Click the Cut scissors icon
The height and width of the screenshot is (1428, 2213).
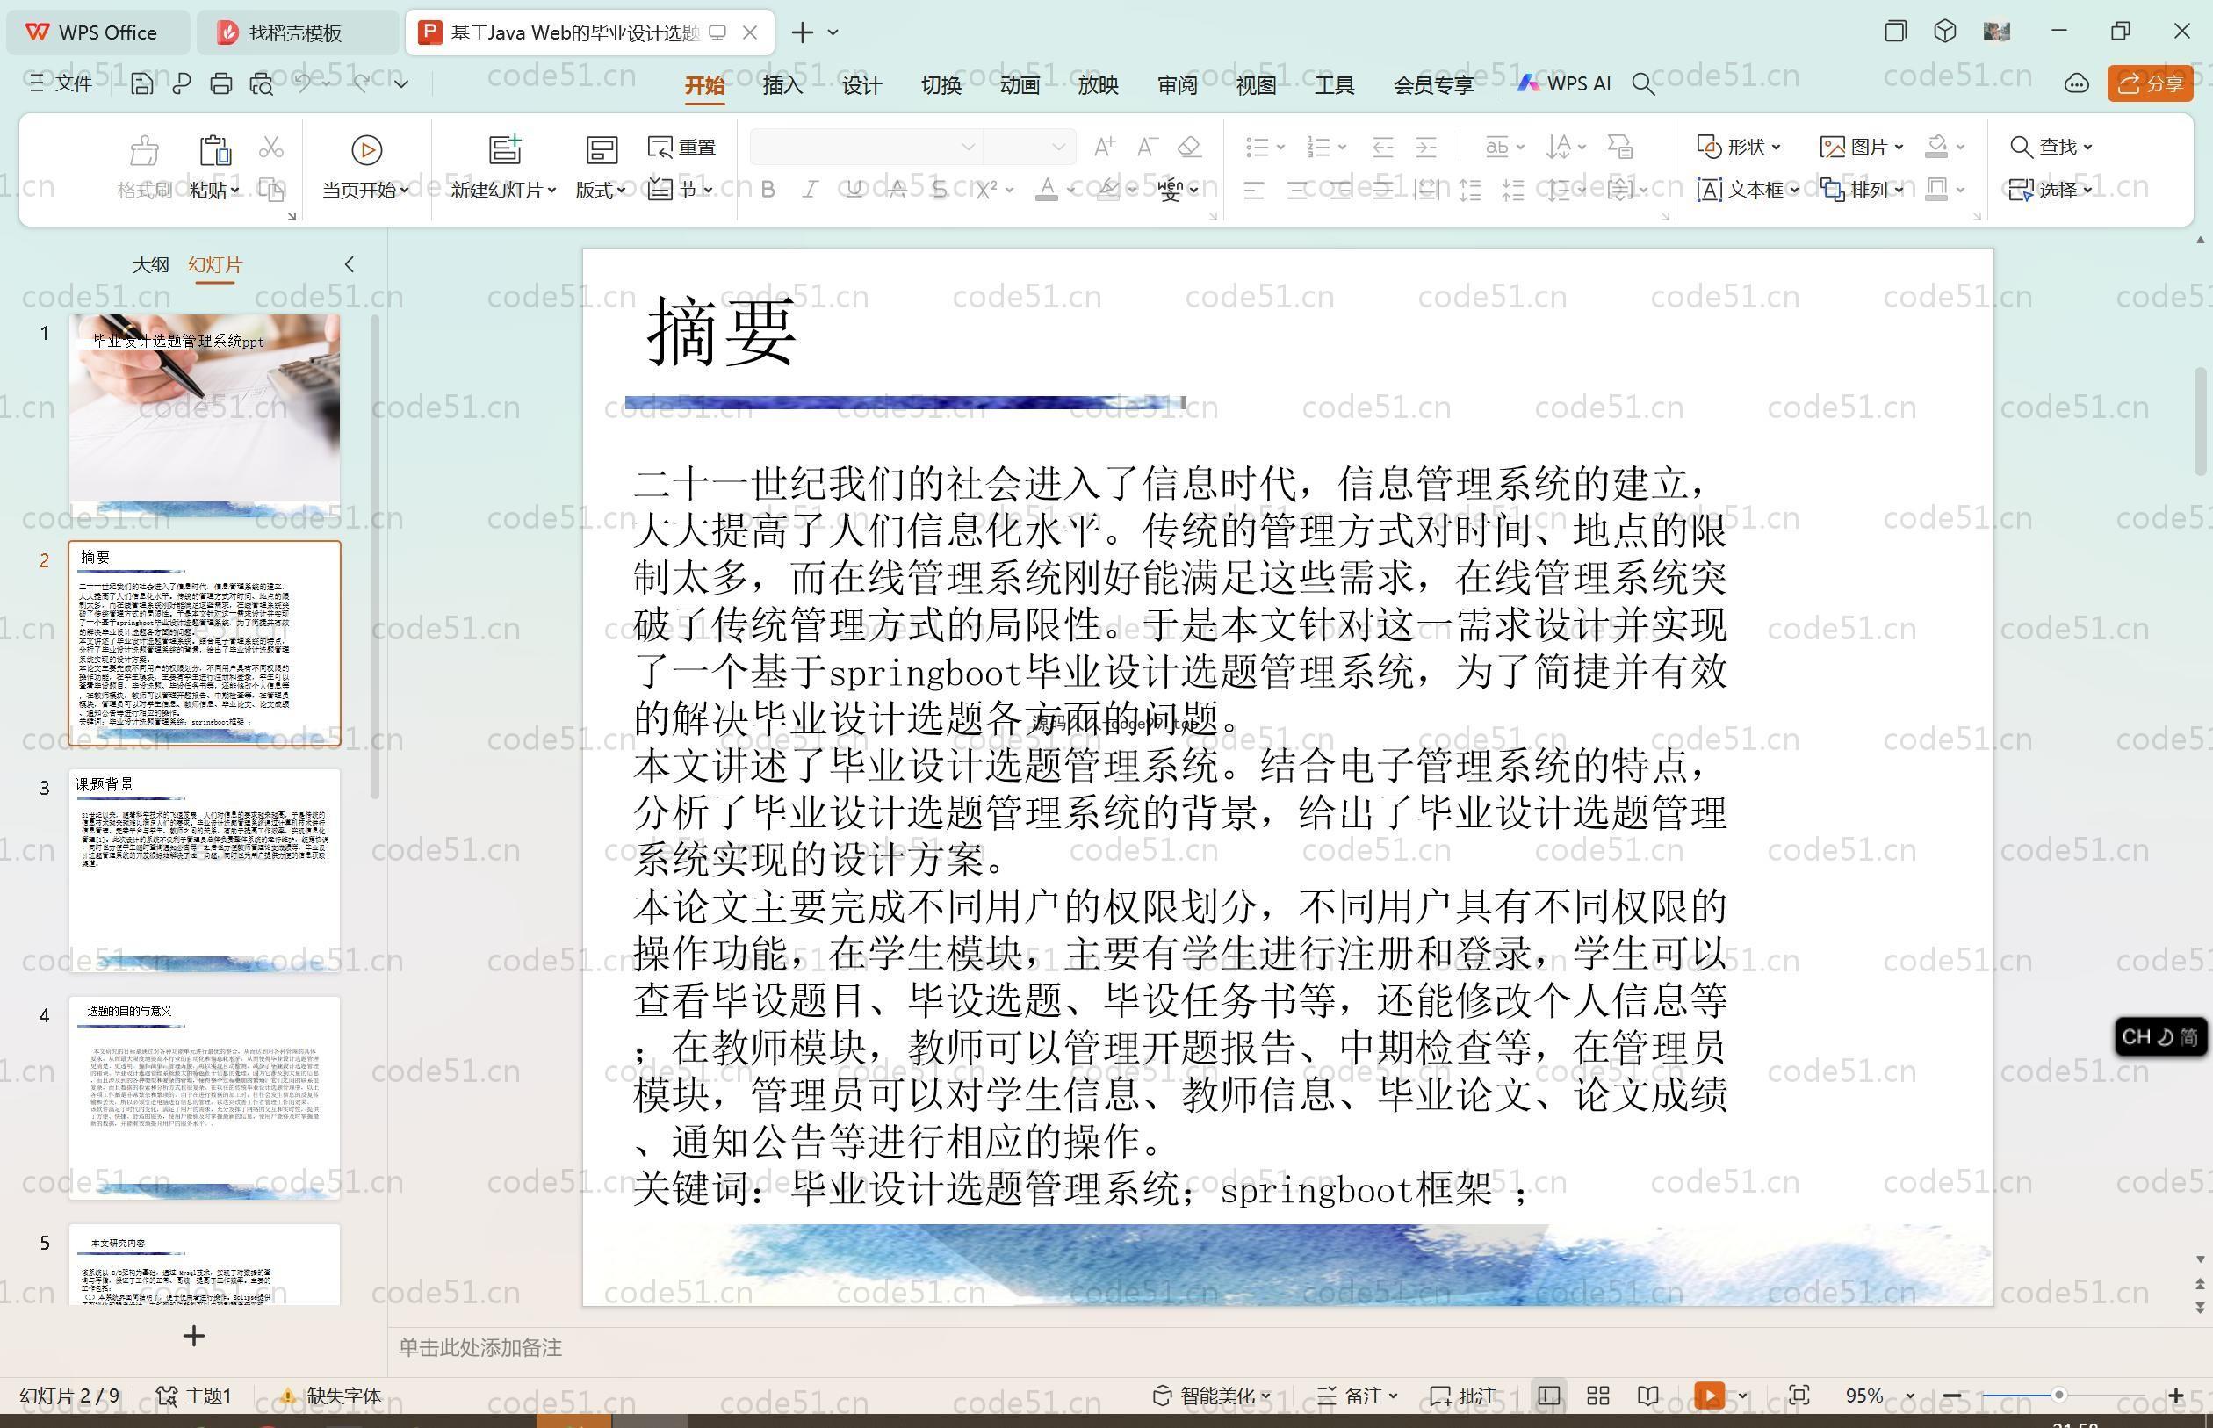(x=270, y=148)
